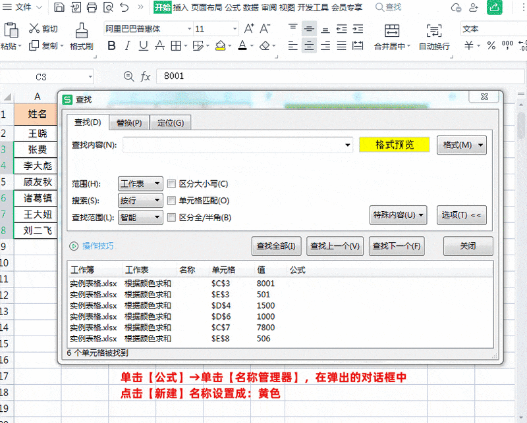This screenshot has width=527, height=423.
Task: Open the 操作技巧 tips link
Action: tap(97, 246)
